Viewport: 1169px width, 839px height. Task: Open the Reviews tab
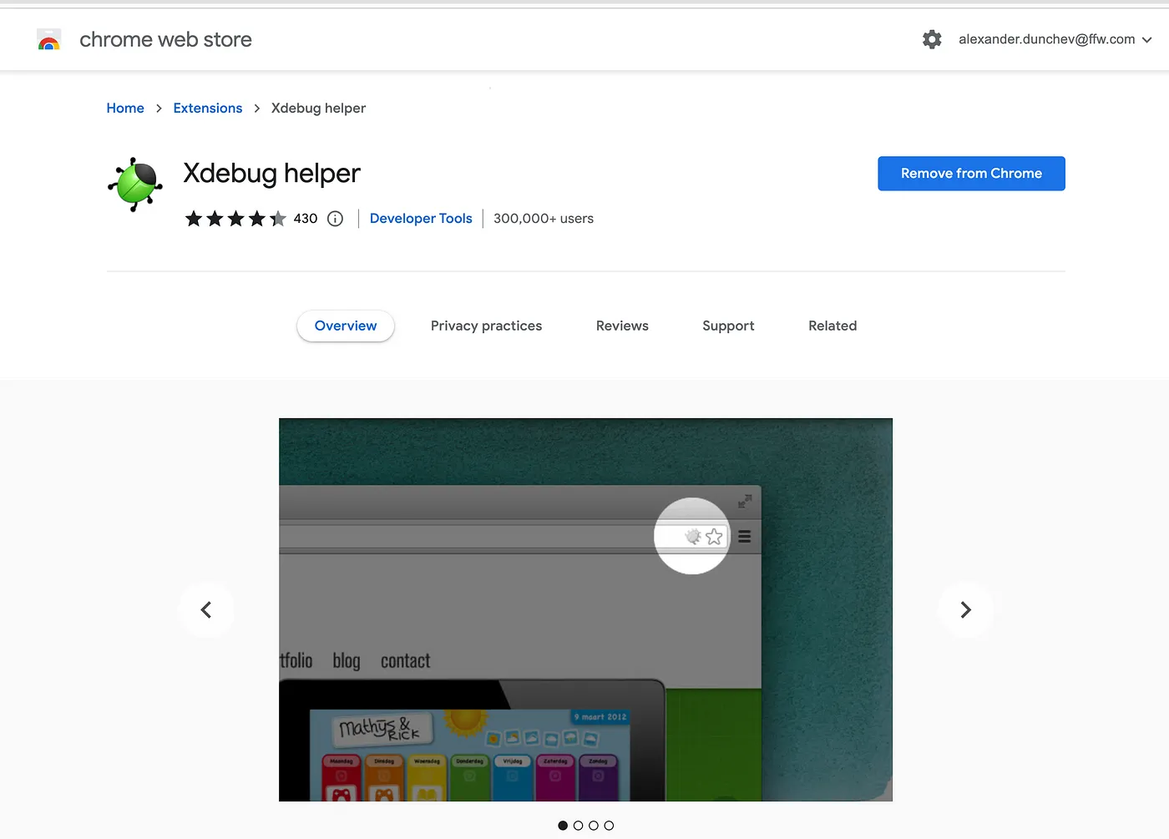point(622,326)
